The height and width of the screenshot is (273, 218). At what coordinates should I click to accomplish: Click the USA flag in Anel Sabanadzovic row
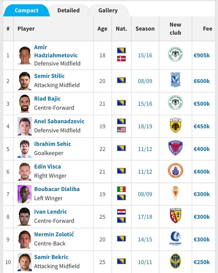(121, 130)
